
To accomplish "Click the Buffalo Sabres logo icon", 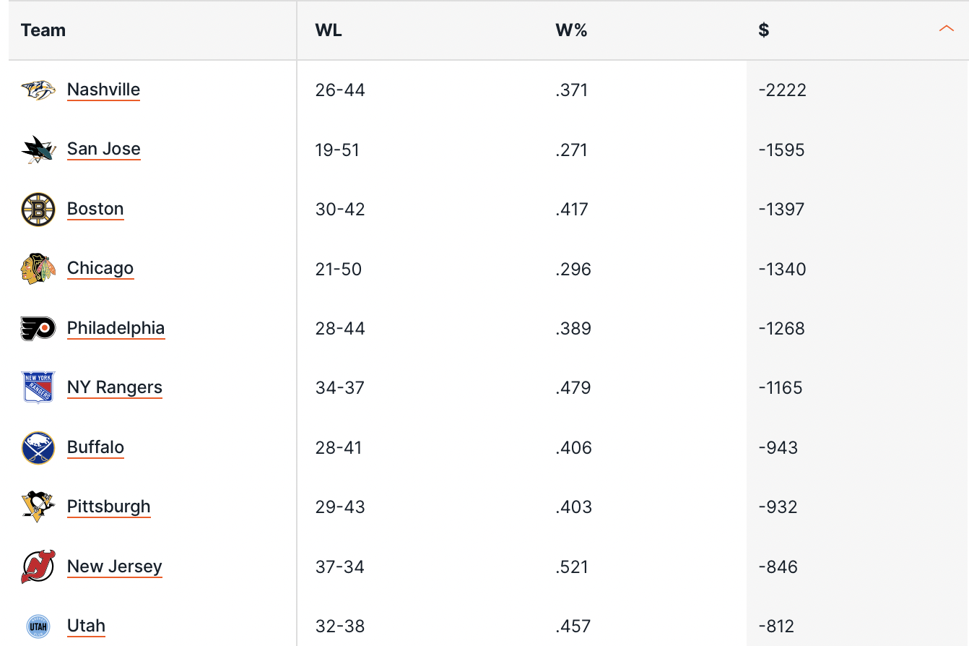I will (38, 447).
